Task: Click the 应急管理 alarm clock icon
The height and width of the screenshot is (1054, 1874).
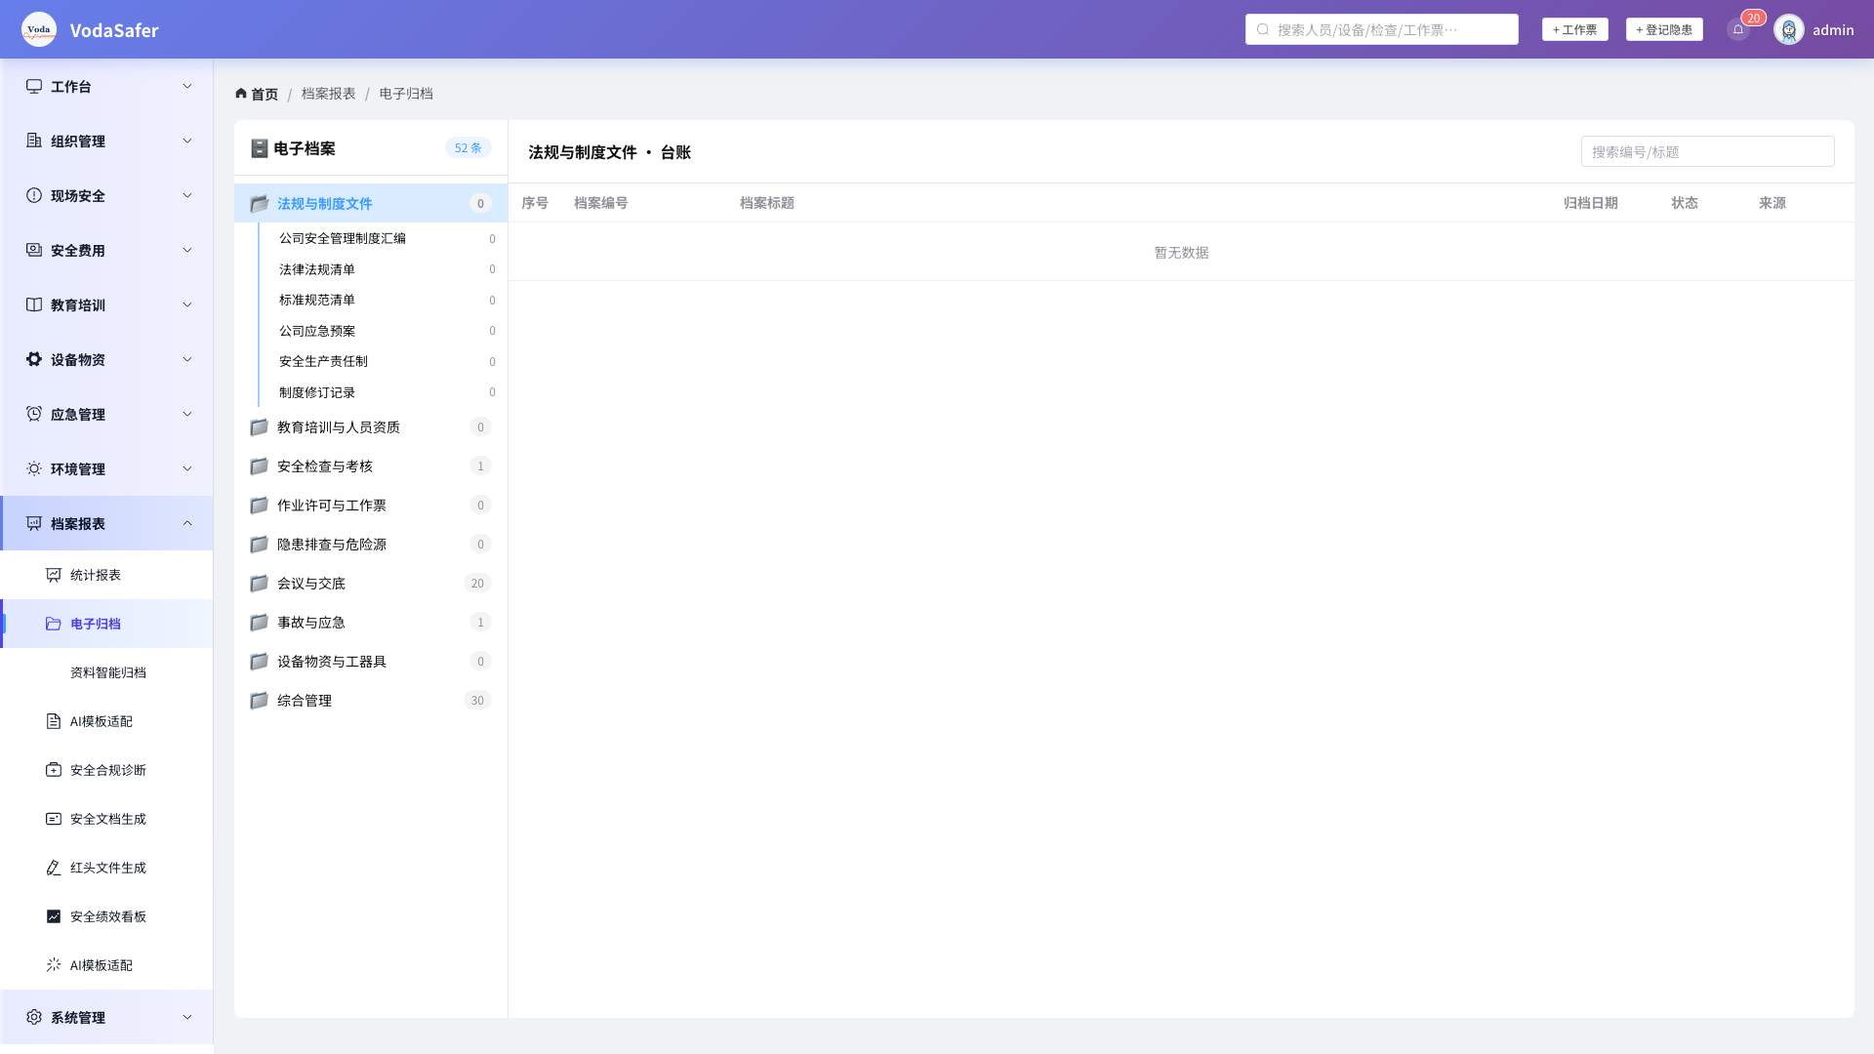Action: coord(34,414)
